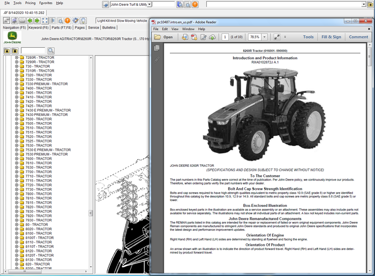The height and width of the screenshot is (276, 375).
Task: Click the tree search input field
Action: [x=33, y=50]
